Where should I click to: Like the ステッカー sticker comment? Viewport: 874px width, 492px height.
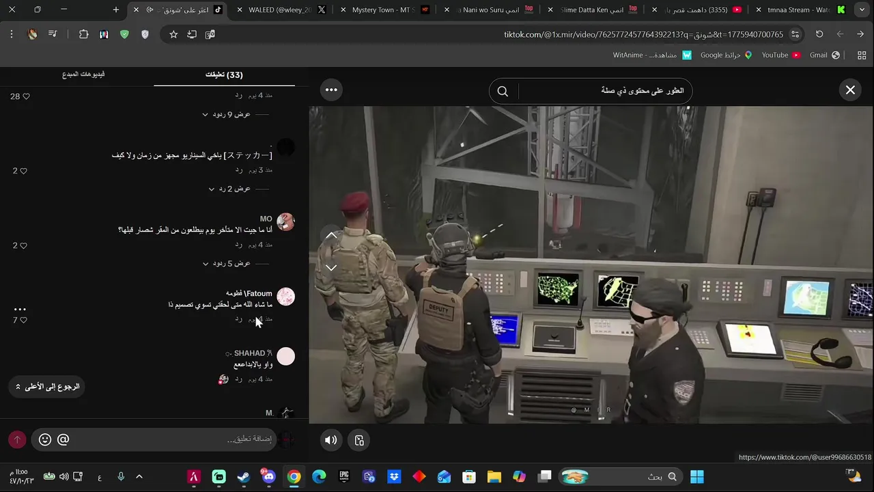[x=23, y=171]
